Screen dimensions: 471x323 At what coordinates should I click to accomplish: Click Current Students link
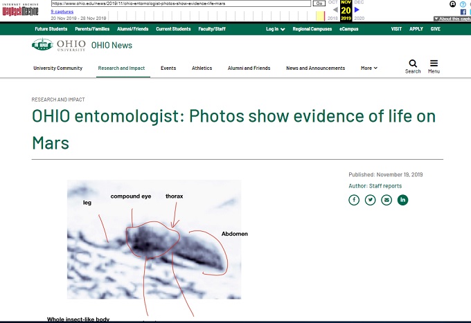tap(173, 29)
